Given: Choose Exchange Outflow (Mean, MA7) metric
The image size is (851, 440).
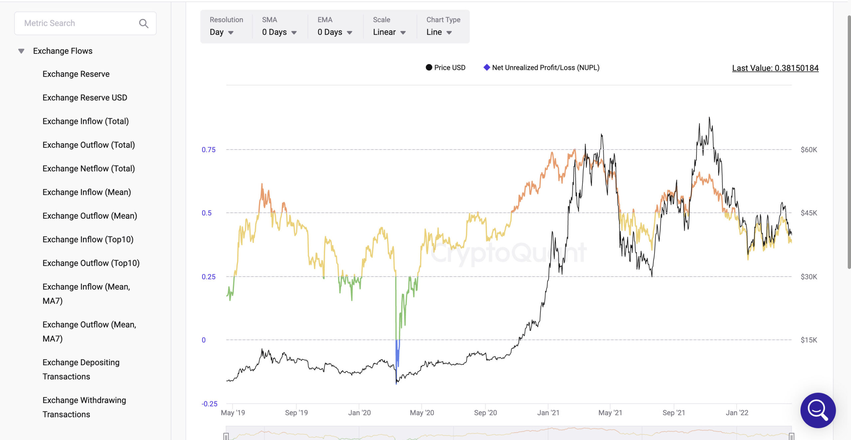Looking at the screenshot, I should click(89, 331).
